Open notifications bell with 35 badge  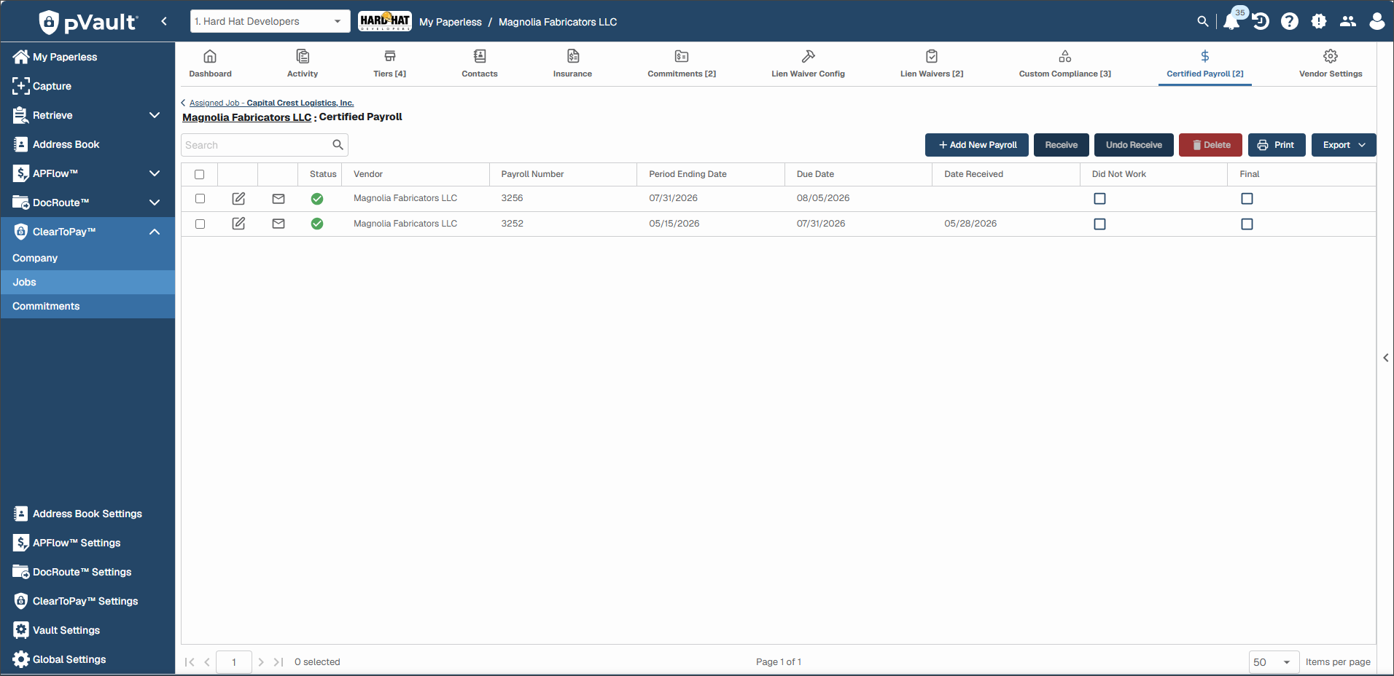tap(1234, 20)
